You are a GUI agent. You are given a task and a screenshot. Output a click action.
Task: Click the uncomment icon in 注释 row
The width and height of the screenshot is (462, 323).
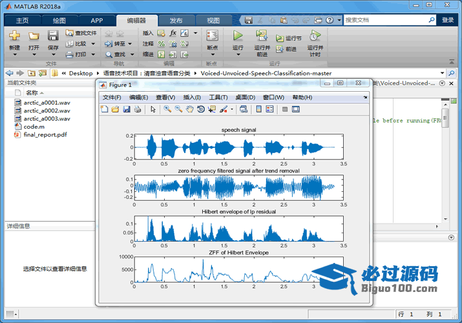click(x=173, y=44)
